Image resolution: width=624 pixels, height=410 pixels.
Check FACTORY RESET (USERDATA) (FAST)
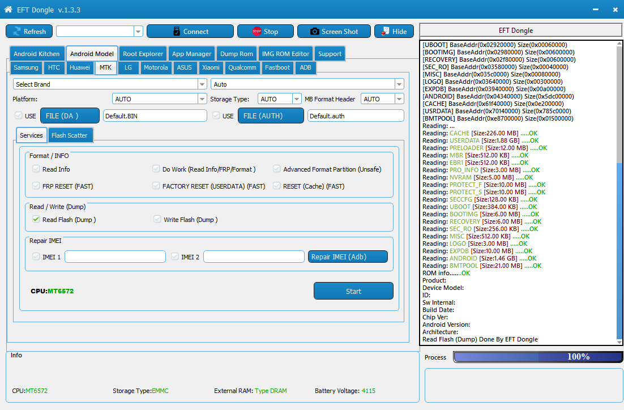(156, 186)
